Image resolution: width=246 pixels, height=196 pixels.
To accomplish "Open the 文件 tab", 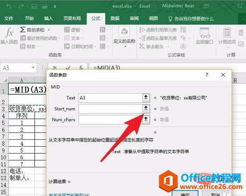I will click(9, 18).
